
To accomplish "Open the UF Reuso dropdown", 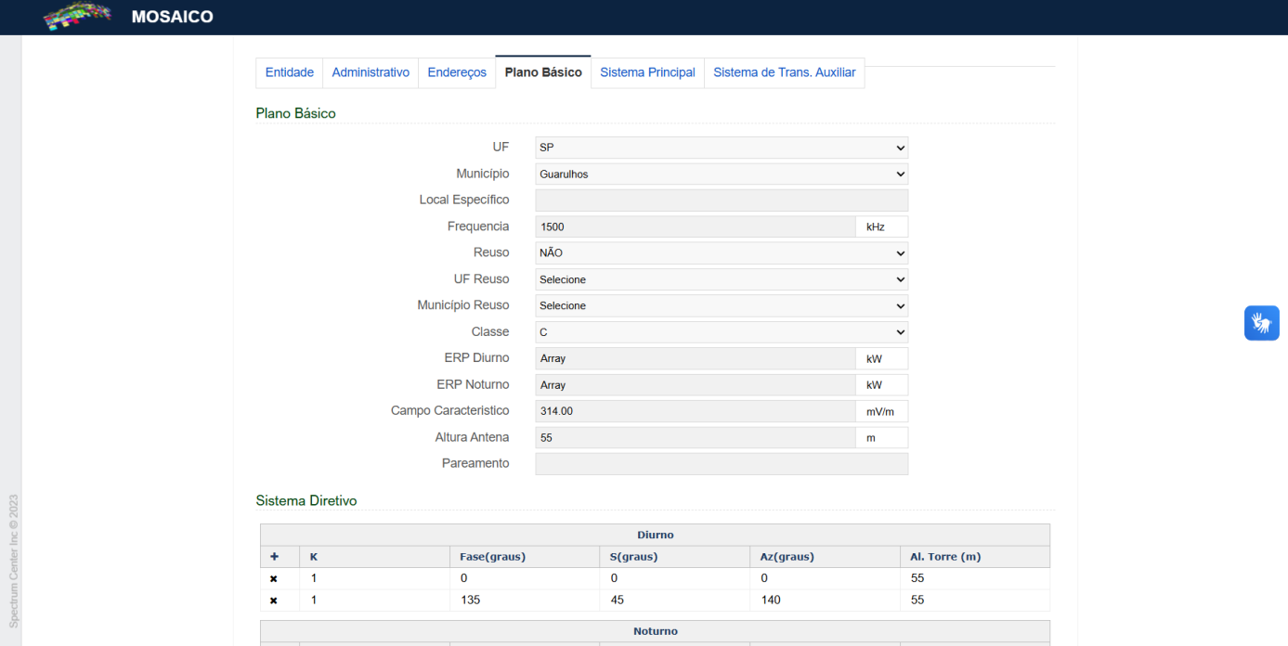I will (722, 279).
